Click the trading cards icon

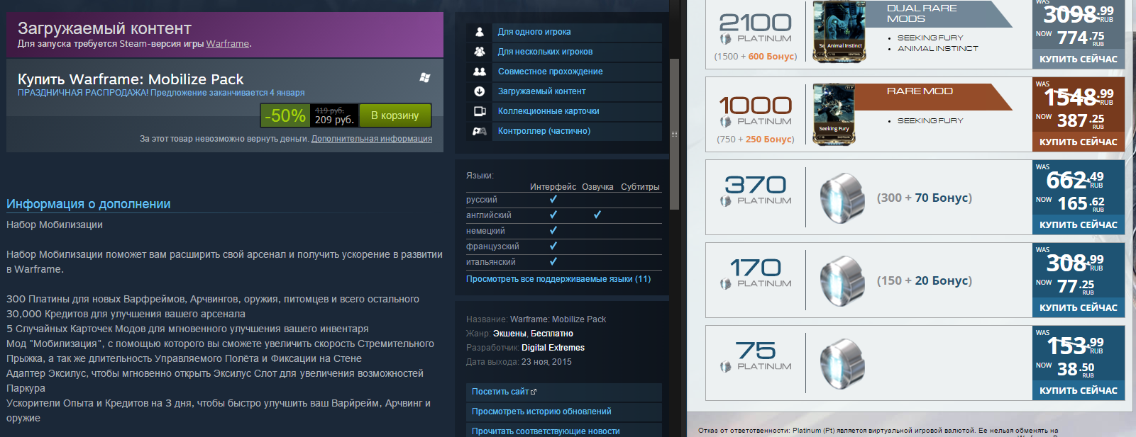point(480,111)
